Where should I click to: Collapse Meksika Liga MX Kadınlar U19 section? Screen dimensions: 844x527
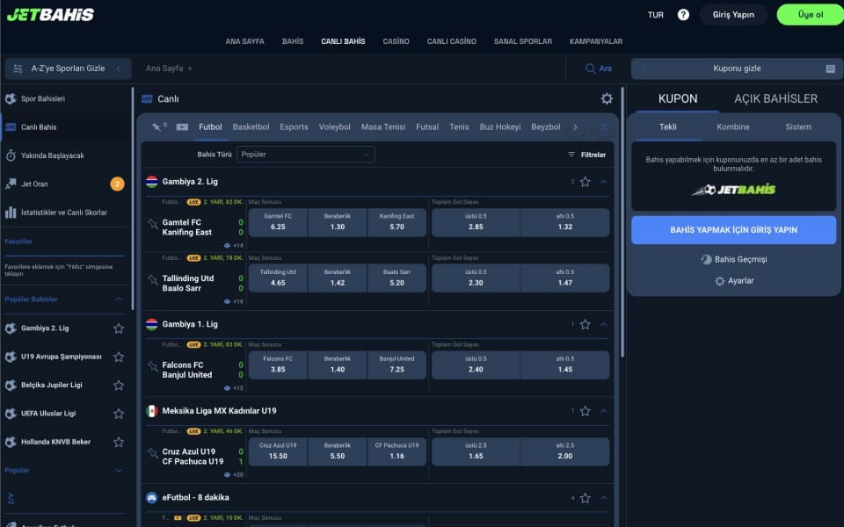[x=603, y=411]
